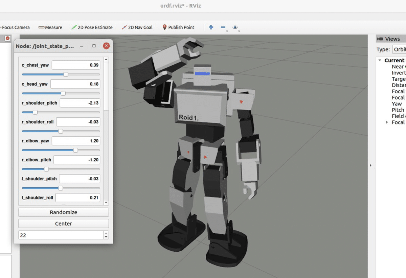
Task: Click the joint list scrollbar down arrow
Action: pos(106,202)
